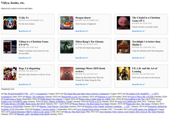This screenshot has width=169, height=127.
Task: Follow Read Review for The Citadel card
Action: tap(139, 31)
